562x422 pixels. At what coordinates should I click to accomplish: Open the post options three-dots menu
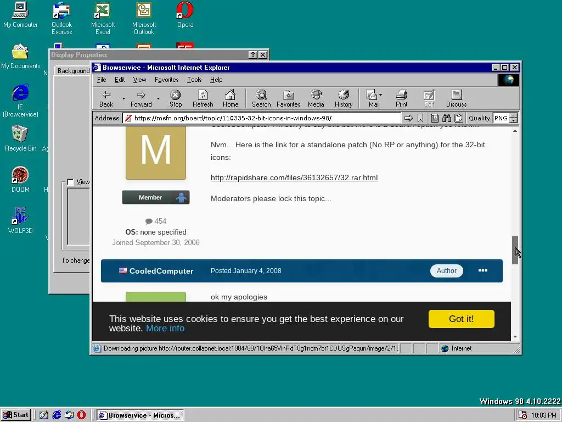pos(483,270)
